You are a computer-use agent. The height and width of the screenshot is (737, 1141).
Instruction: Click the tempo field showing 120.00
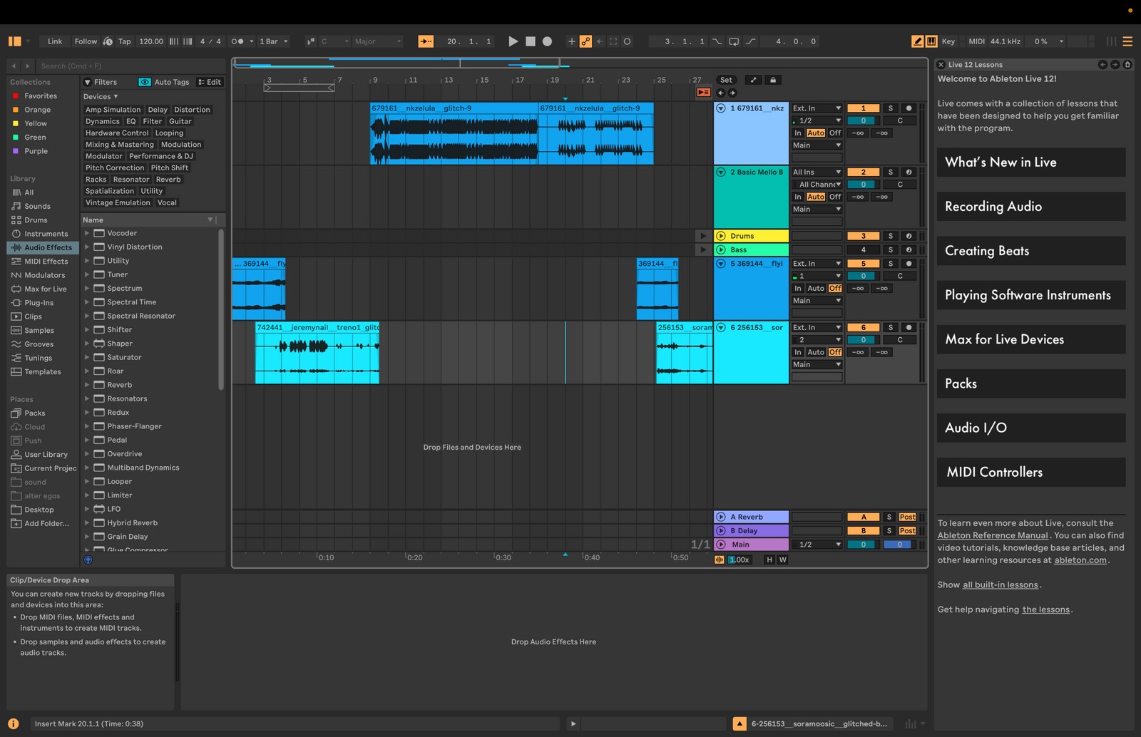coord(151,41)
